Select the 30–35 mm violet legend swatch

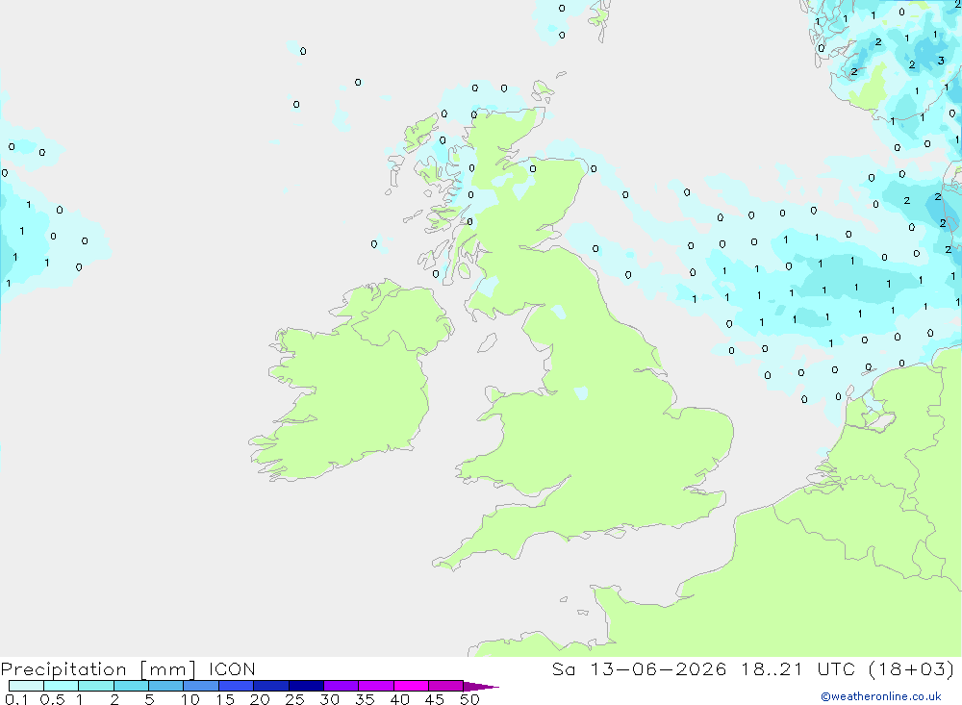tap(341, 686)
